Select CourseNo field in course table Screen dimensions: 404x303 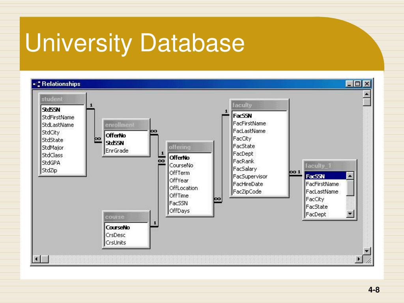pyautogui.click(x=118, y=228)
